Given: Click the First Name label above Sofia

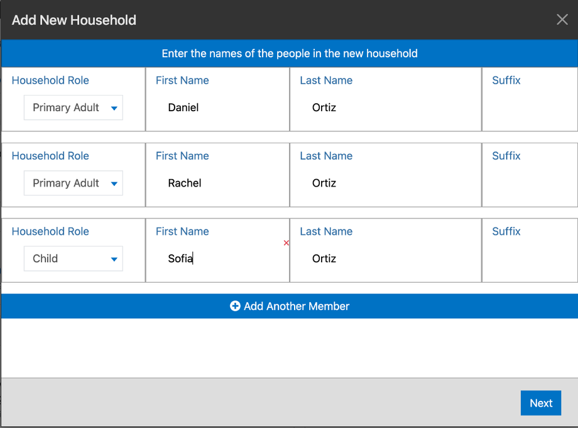Looking at the screenshot, I should [182, 231].
